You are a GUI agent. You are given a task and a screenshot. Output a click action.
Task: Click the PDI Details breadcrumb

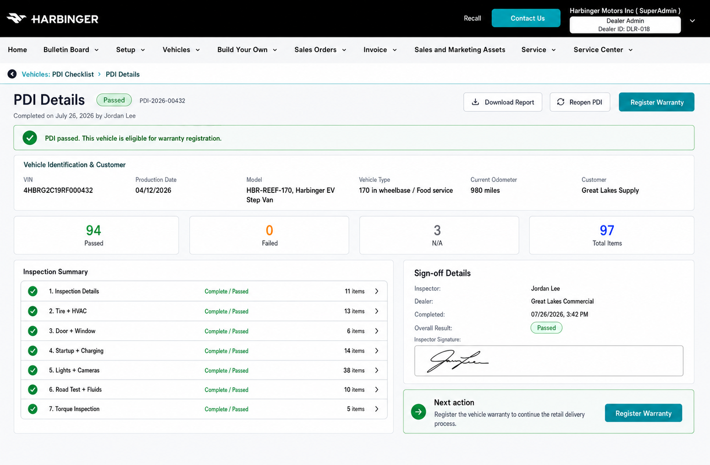coord(122,74)
